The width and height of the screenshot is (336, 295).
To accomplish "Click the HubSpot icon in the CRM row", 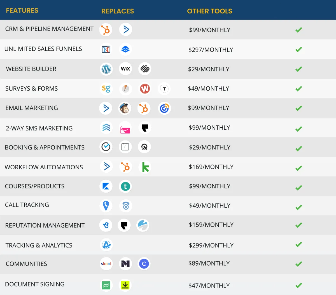I will [106, 30].
